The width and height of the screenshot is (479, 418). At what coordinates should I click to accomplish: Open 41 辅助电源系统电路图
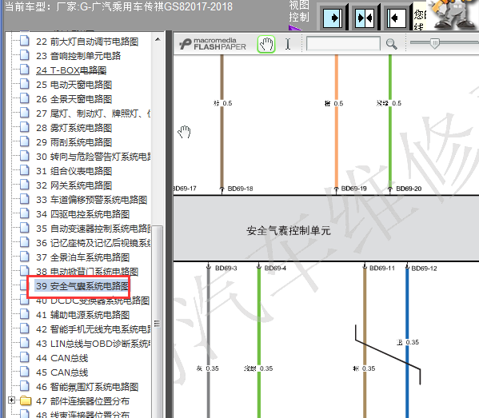point(82,315)
